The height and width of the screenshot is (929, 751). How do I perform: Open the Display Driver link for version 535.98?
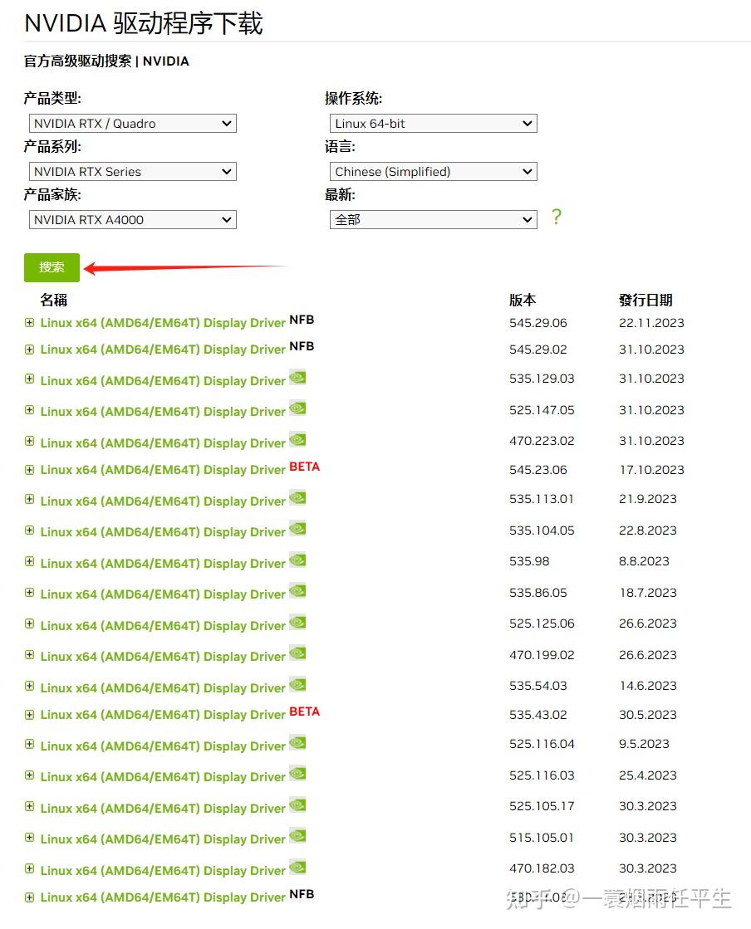163,564
